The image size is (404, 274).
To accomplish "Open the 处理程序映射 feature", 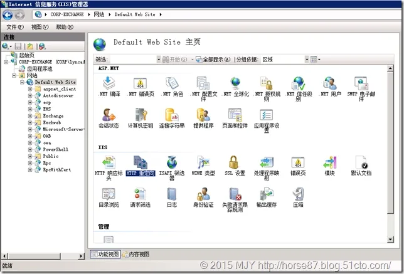I will [x=267, y=167].
